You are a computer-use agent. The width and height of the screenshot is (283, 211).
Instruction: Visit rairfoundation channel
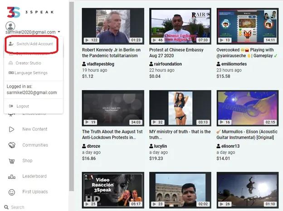(x=168, y=64)
